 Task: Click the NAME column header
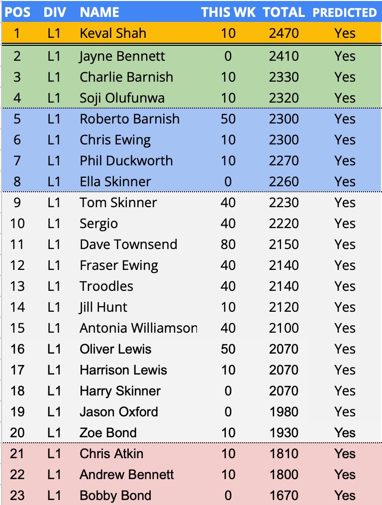[x=99, y=12]
